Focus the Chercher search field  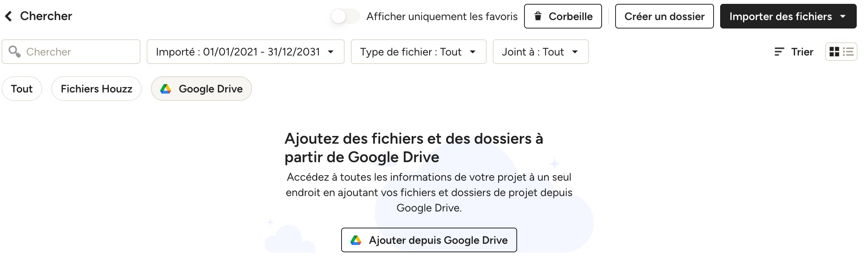pyautogui.click(x=71, y=52)
